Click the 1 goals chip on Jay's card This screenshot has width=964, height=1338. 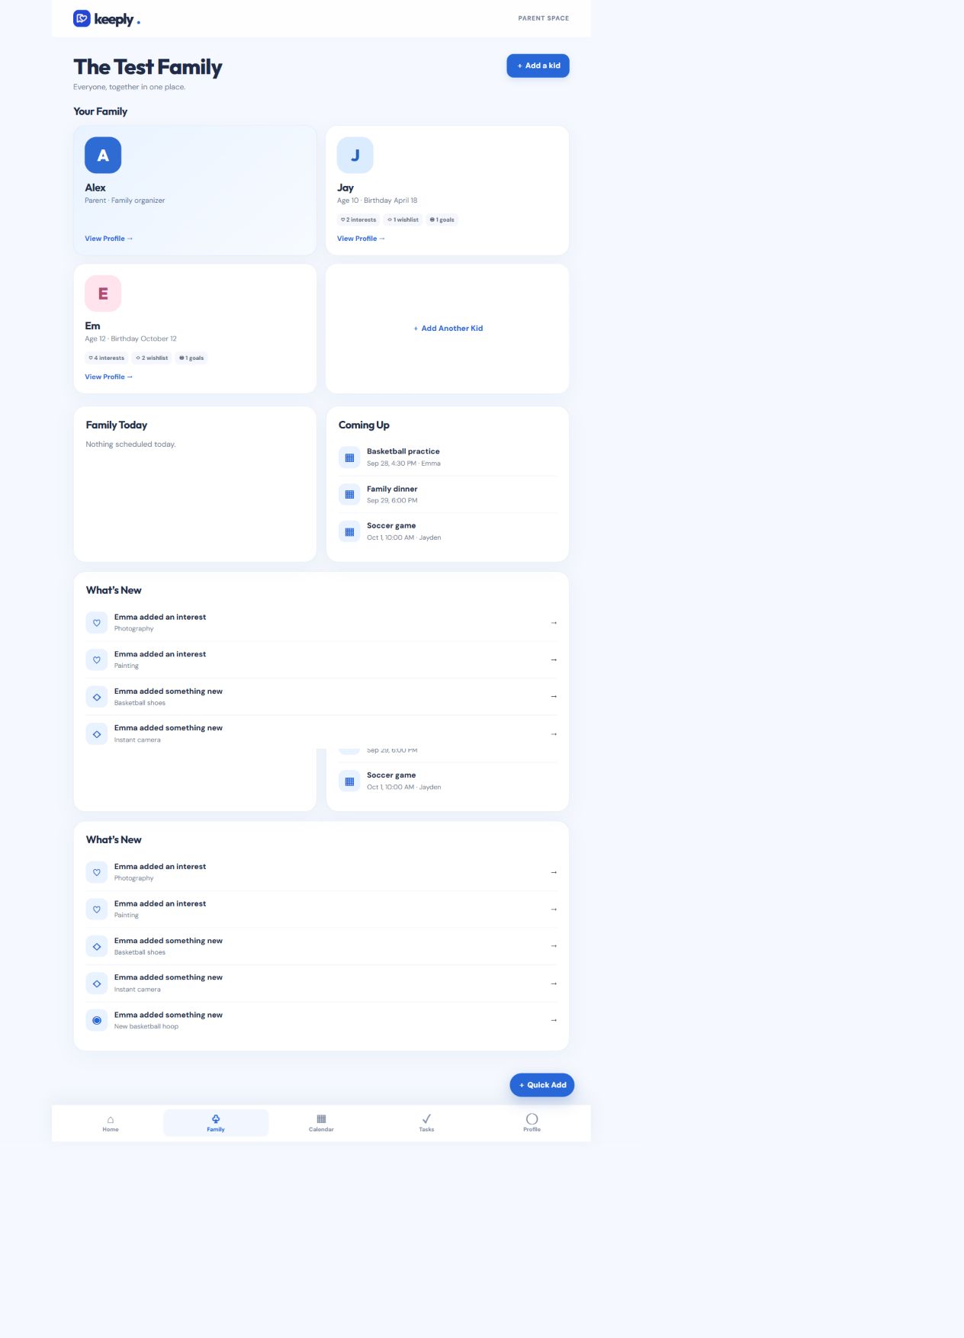(x=442, y=220)
